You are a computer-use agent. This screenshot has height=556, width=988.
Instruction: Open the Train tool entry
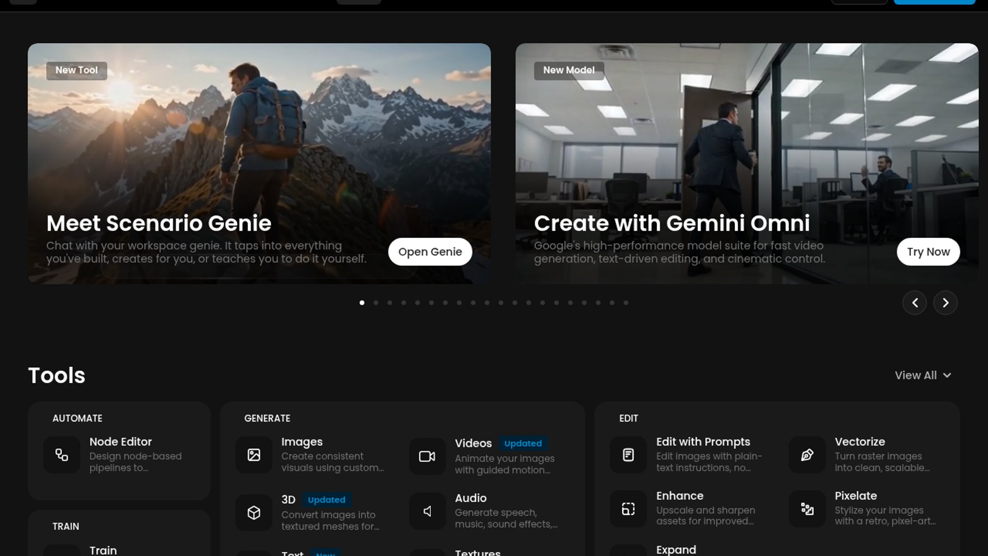tap(103, 550)
